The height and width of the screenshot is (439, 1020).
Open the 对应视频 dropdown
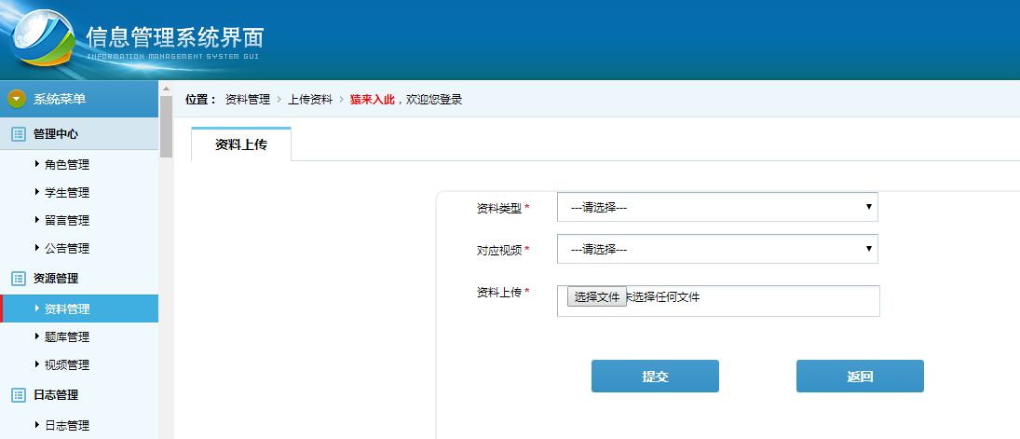click(x=717, y=249)
